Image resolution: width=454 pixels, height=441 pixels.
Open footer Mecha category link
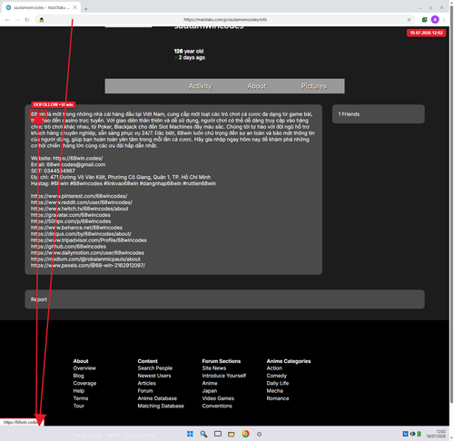(x=275, y=391)
